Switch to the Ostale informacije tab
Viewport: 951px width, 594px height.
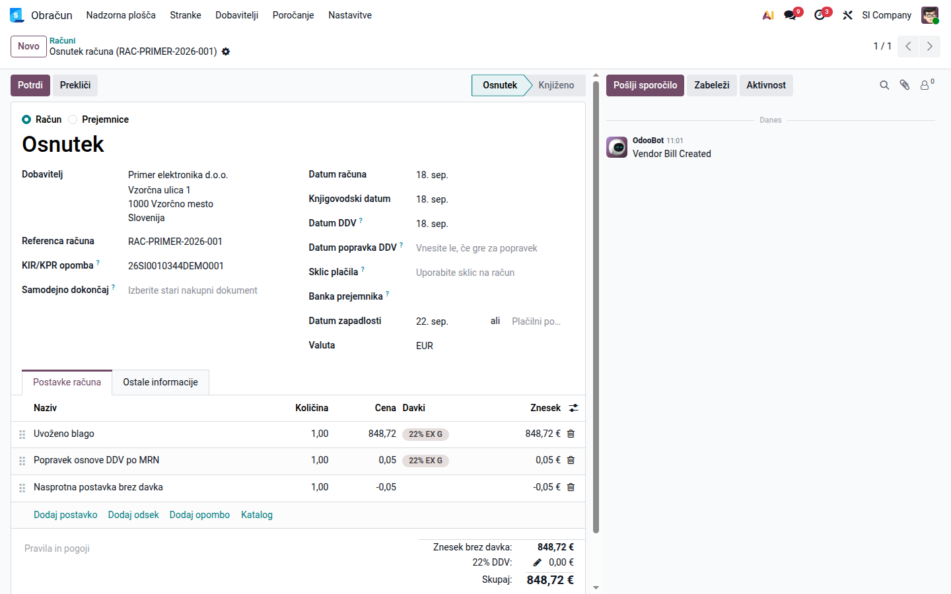[160, 382]
